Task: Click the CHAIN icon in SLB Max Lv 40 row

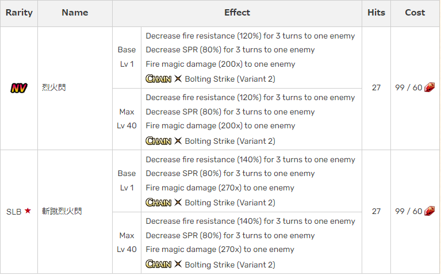Action: 158,264
